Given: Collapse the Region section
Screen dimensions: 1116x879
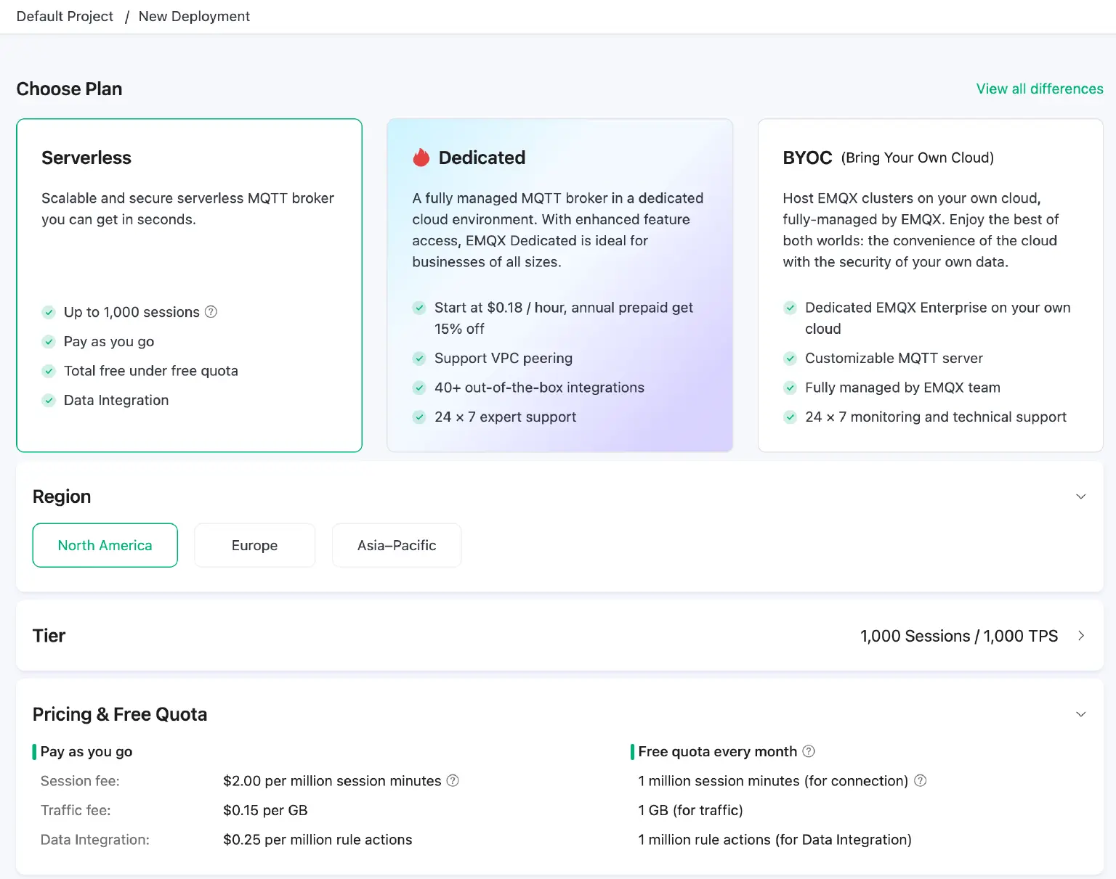Looking at the screenshot, I should 1080,496.
